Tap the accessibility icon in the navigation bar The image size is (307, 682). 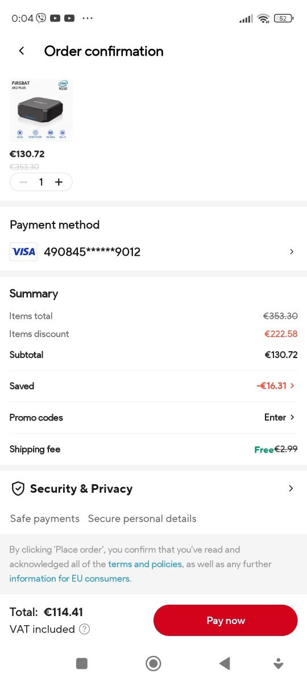(x=279, y=663)
